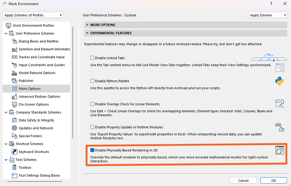Click the Keyboard Shortcuts icon
Viewport: 291px width, 186px height.
point(15,152)
